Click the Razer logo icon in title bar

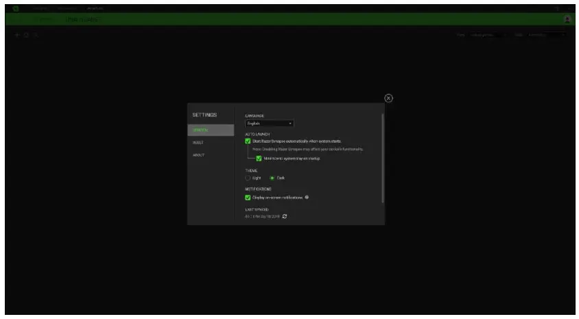point(16,8)
